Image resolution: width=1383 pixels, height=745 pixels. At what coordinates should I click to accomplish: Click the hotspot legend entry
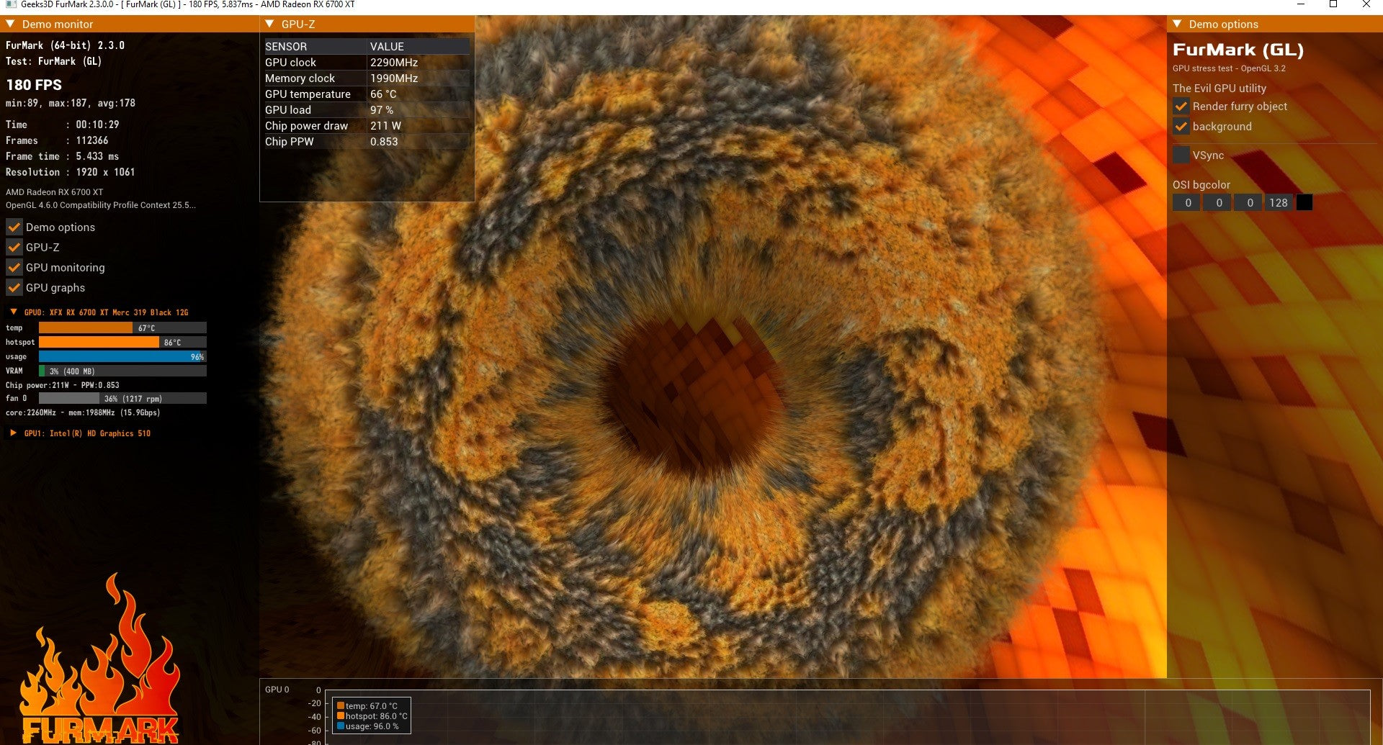(x=372, y=716)
